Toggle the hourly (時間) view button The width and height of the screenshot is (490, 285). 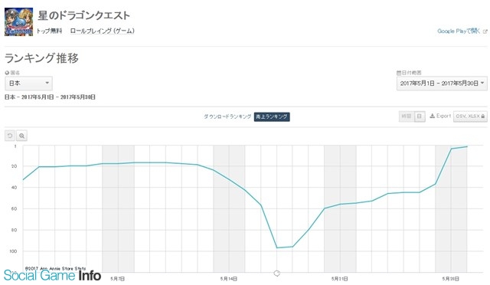(x=407, y=116)
